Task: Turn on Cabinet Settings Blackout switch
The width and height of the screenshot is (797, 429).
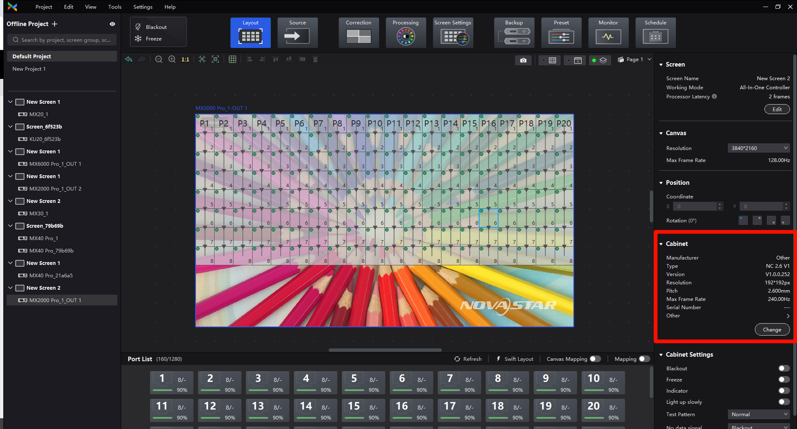Action: [784, 368]
